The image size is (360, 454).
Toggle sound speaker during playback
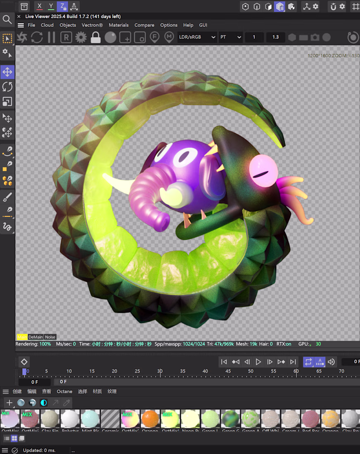pyautogui.click(x=332, y=362)
